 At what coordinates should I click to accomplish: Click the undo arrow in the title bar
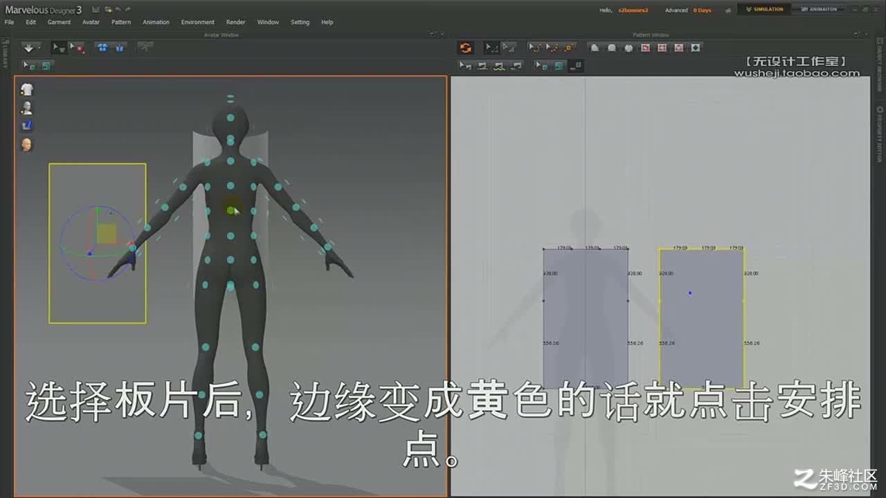[x=118, y=10]
